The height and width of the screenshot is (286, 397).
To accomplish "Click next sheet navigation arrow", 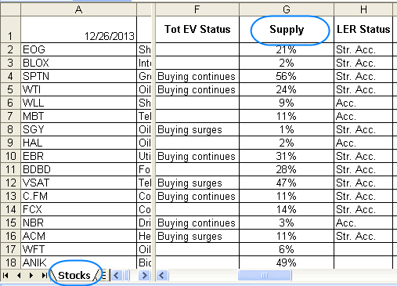I will tap(31, 275).
